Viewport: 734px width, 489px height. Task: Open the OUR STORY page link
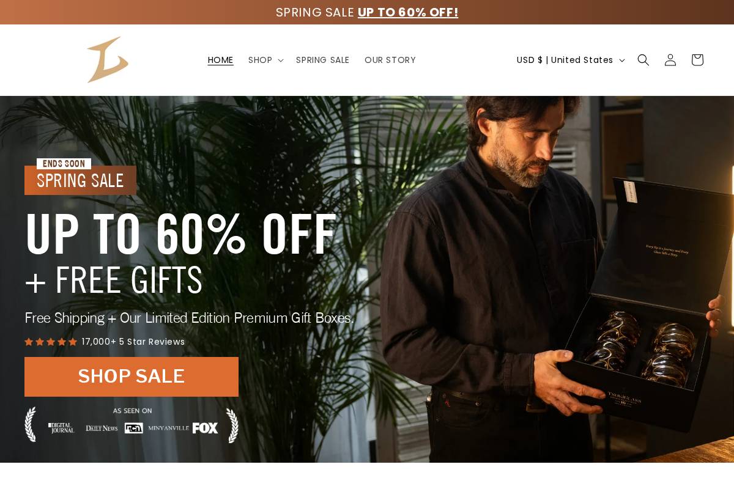tap(390, 60)
